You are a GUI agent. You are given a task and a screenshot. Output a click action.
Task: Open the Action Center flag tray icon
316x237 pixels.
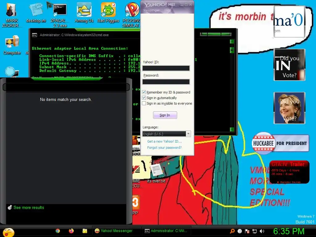pos(247,231)
